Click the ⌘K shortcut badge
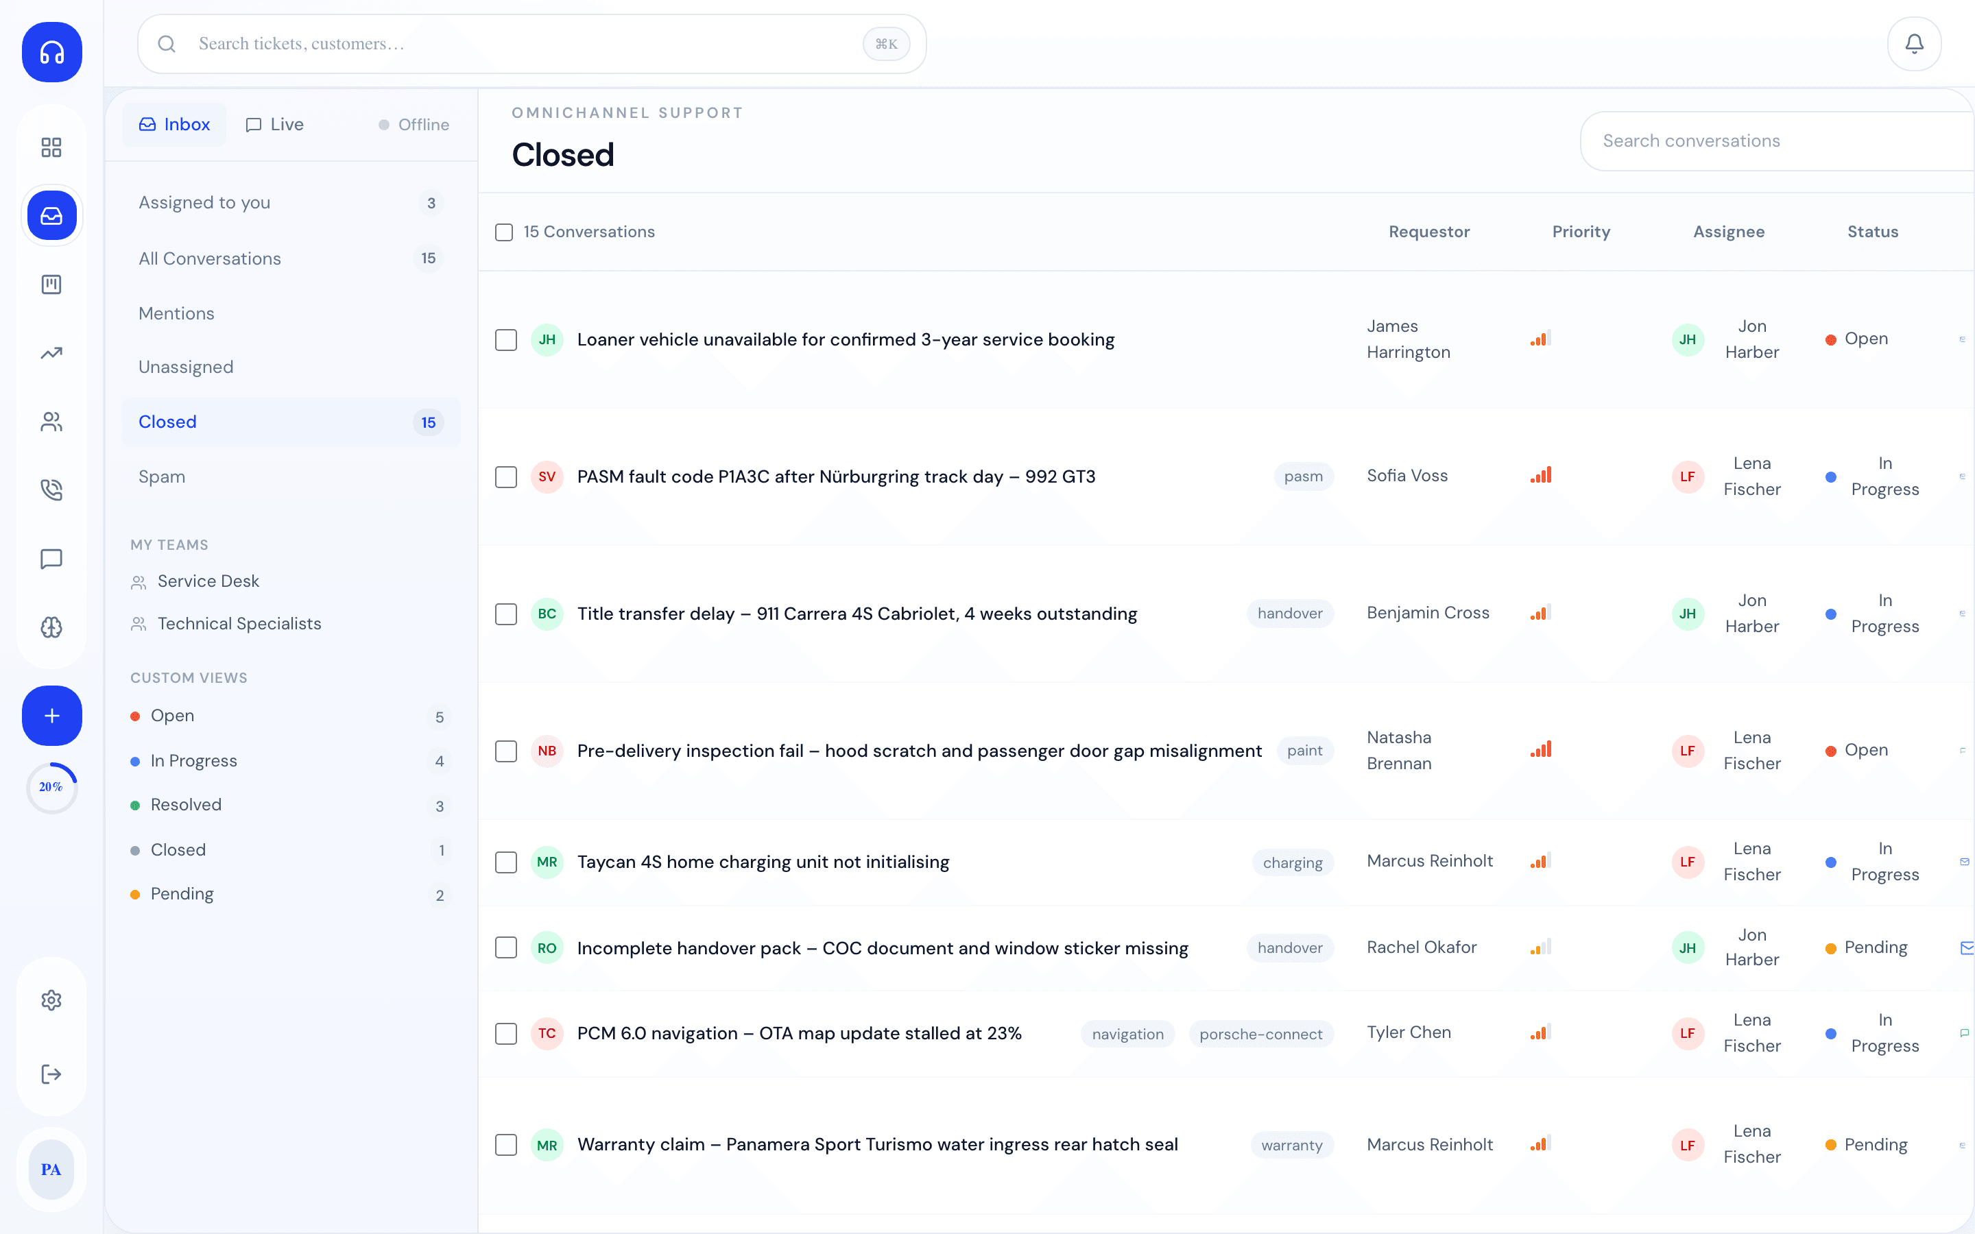This screenshot has height=1234, width=1975. (x=886, y=44)
